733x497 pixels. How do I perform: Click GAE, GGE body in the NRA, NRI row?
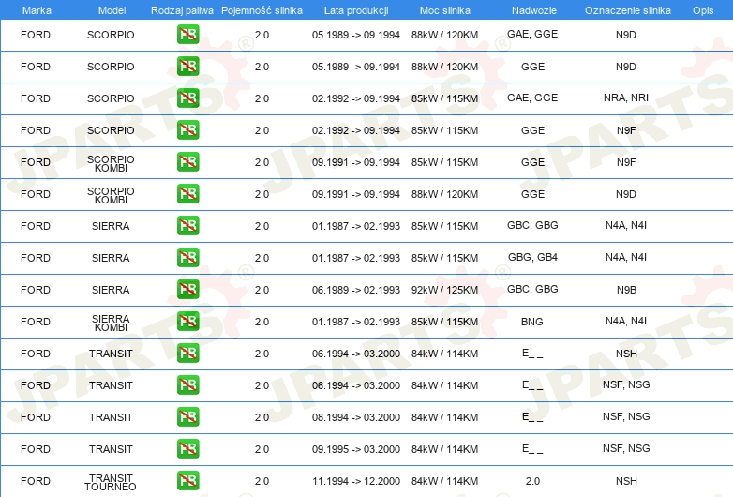pos(532,98)
